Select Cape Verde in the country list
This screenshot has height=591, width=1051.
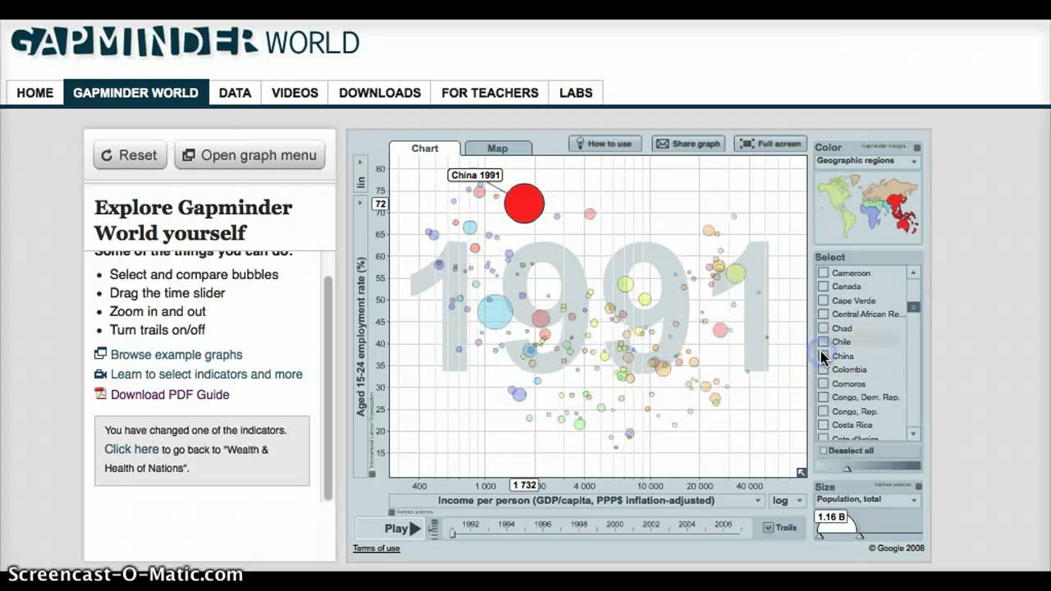824,300
